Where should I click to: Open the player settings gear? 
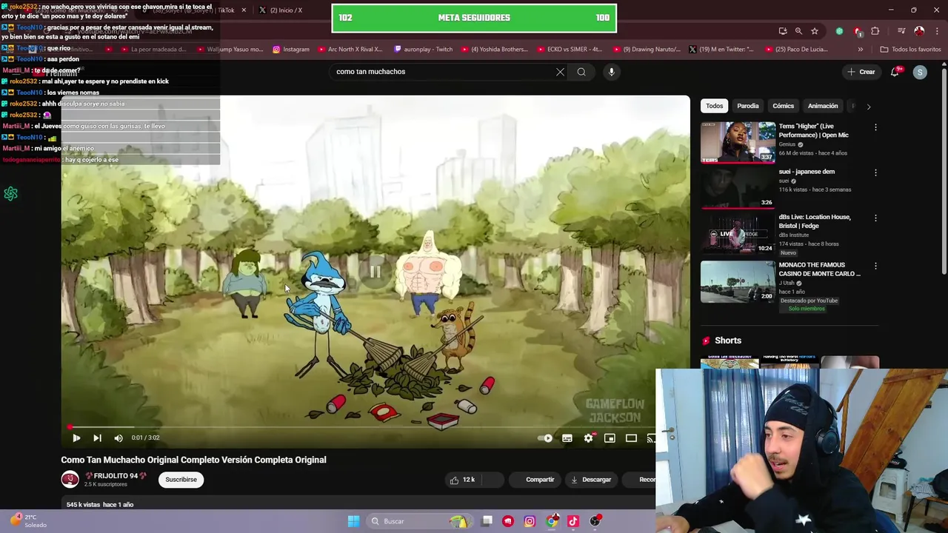click(589, 438)
